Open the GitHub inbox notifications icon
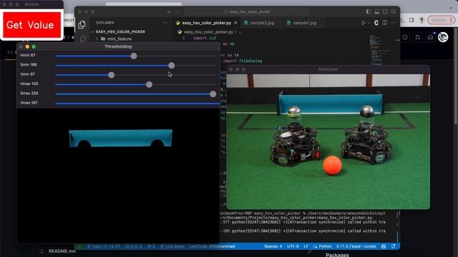This screenshot has width=458, height=257. click(x=430, y=37)
